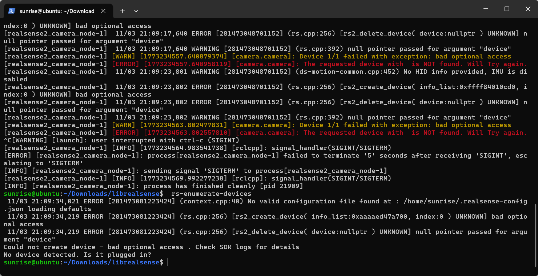Click the 'No device detected. Is it plugged in?' line
Viewport: 538px width, 276px height.
[x=77, y=255]
